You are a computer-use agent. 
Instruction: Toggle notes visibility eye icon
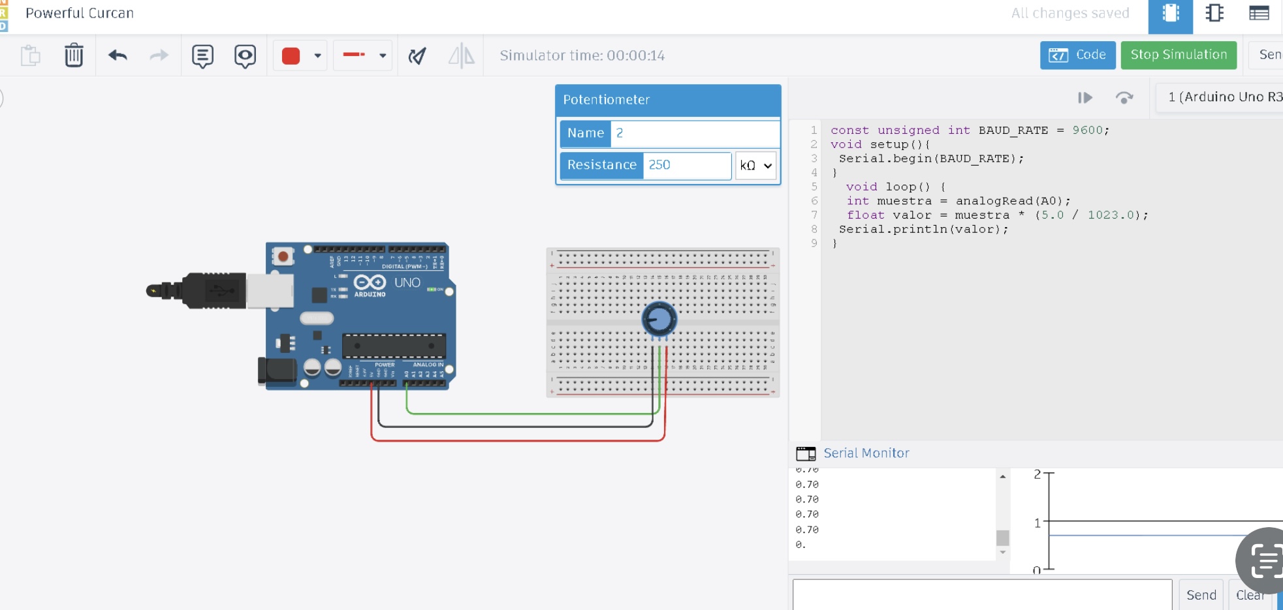(x=245, y=56)
